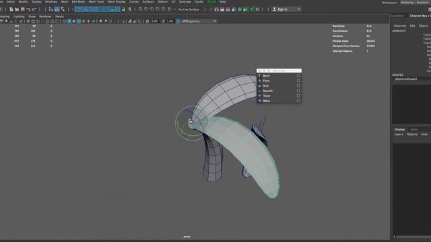Click the highlight selection icon next to lock
The image size is (431, 242).
click(x=129, y=9)
